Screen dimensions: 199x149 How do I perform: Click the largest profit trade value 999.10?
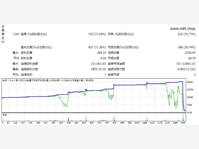click(102, 53)
